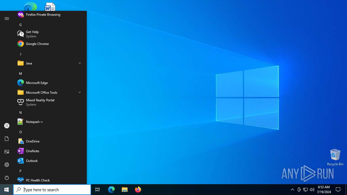Expand Start menu hamburger navigation
This screenshot has width=347, height=195.
click(x=7, y=18)
